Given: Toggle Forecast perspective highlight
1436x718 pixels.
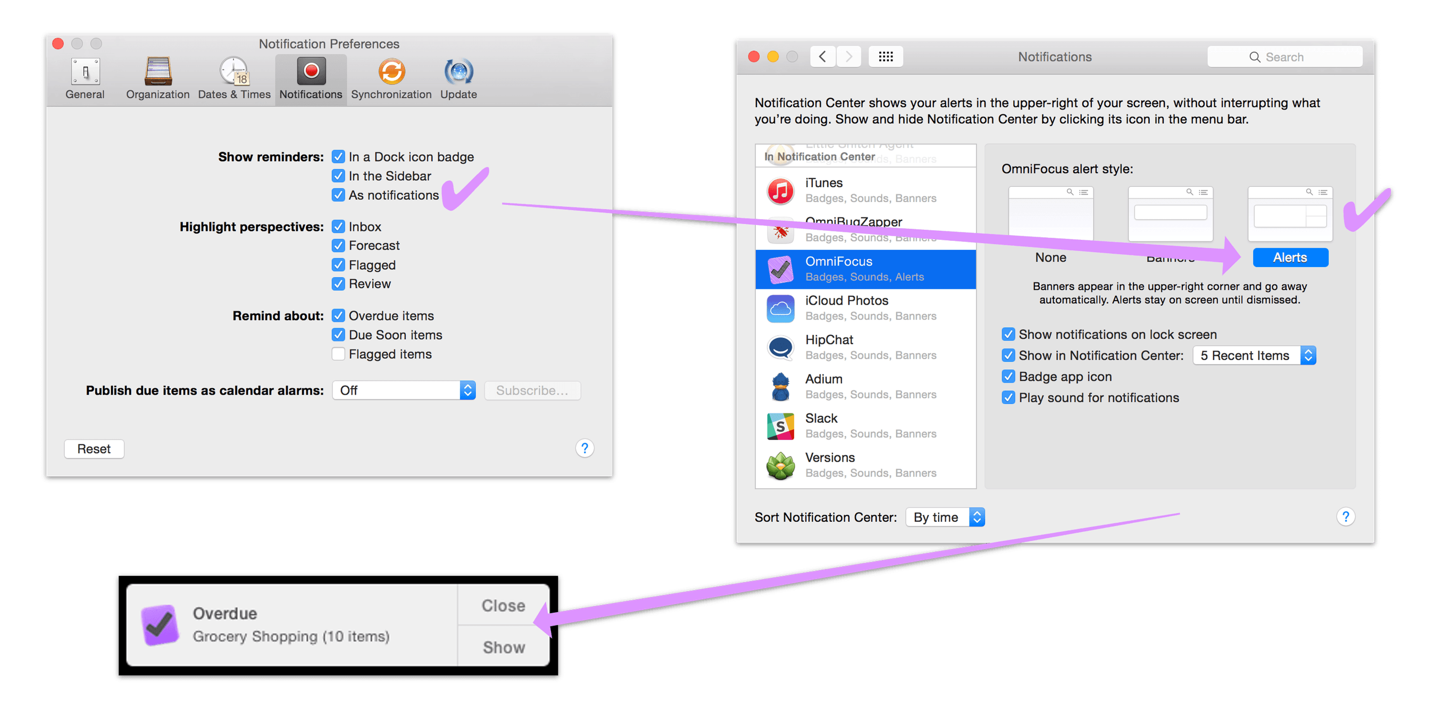Looking at the screenshot, I should [x=338, y=245].
